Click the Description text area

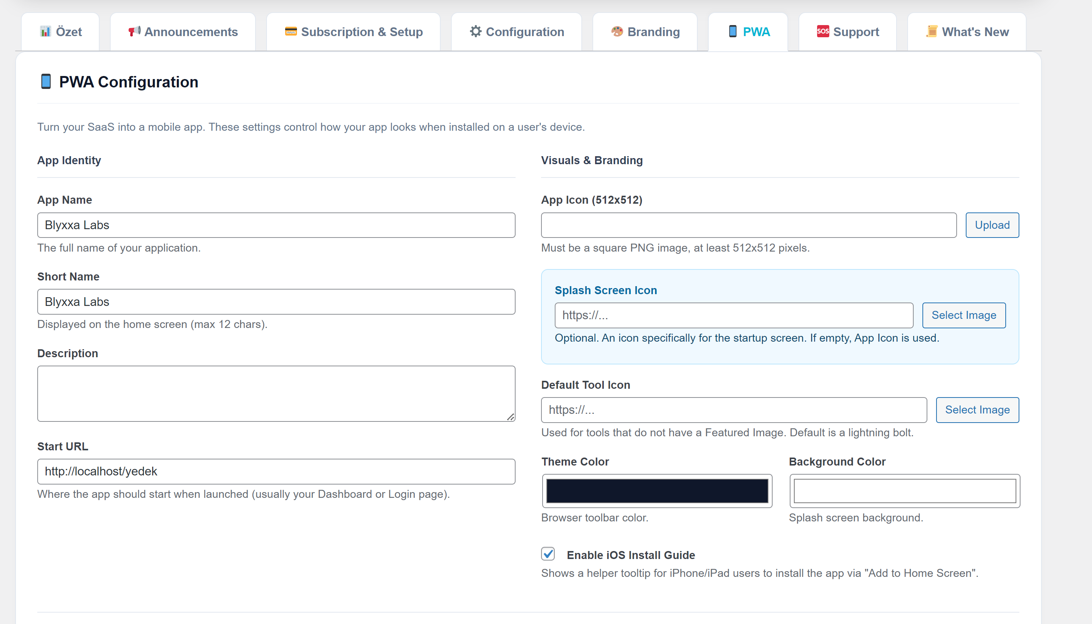276,393
